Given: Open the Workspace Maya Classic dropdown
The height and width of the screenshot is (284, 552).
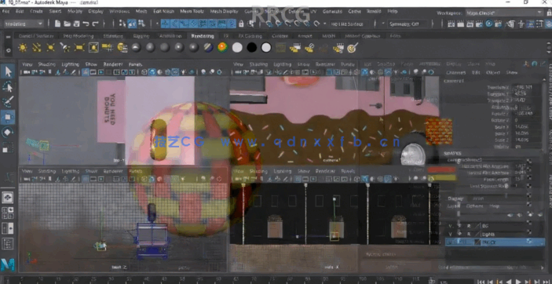Looking at the screenshot, I should point(504,13).
